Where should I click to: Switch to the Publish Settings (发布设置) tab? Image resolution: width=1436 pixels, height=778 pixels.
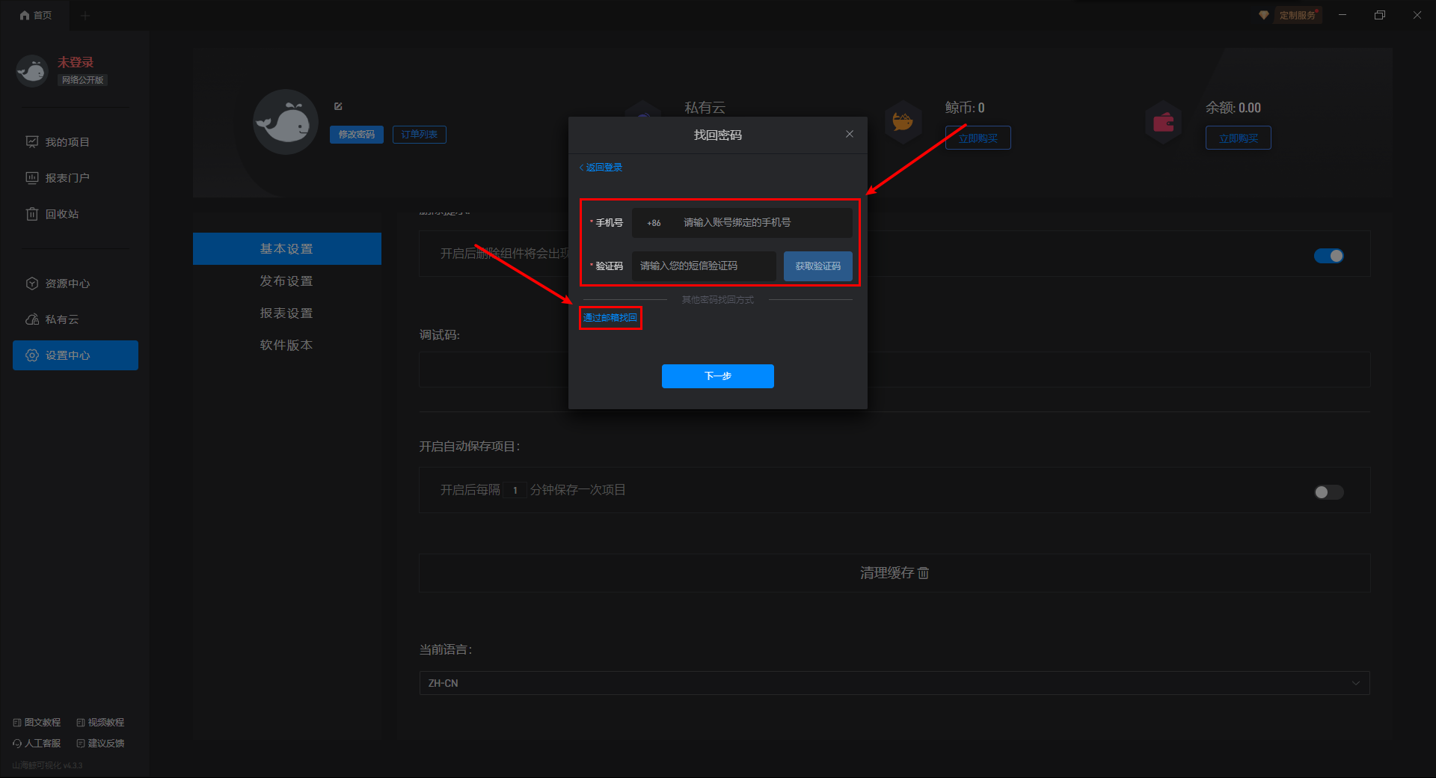tap(286, 281)
